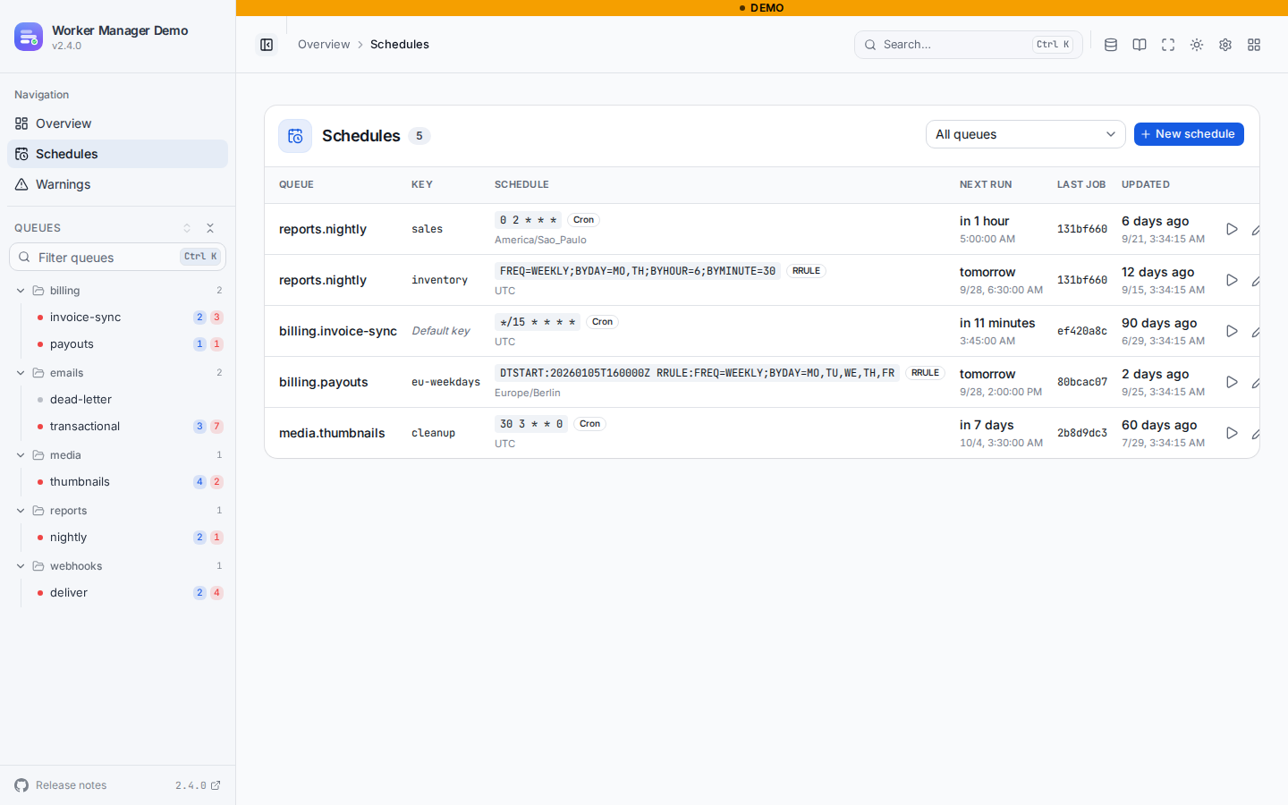Create a new schedule with New schedule button
Image resolution: width=1288 pixels, height=805 pixels.
[x=1189, y=134]
